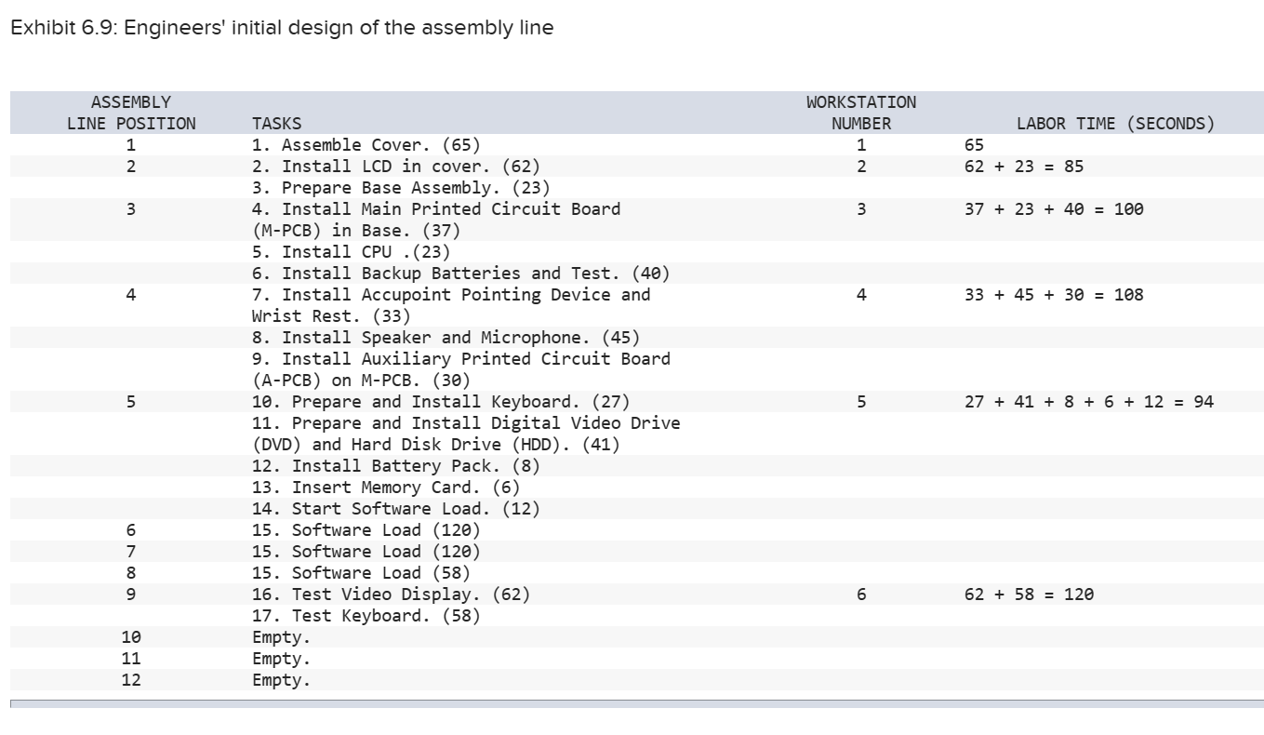Click the LABOR TIME (SECONDS) header
This screenshot has width=1264, height=735.
coord(1115,123)
